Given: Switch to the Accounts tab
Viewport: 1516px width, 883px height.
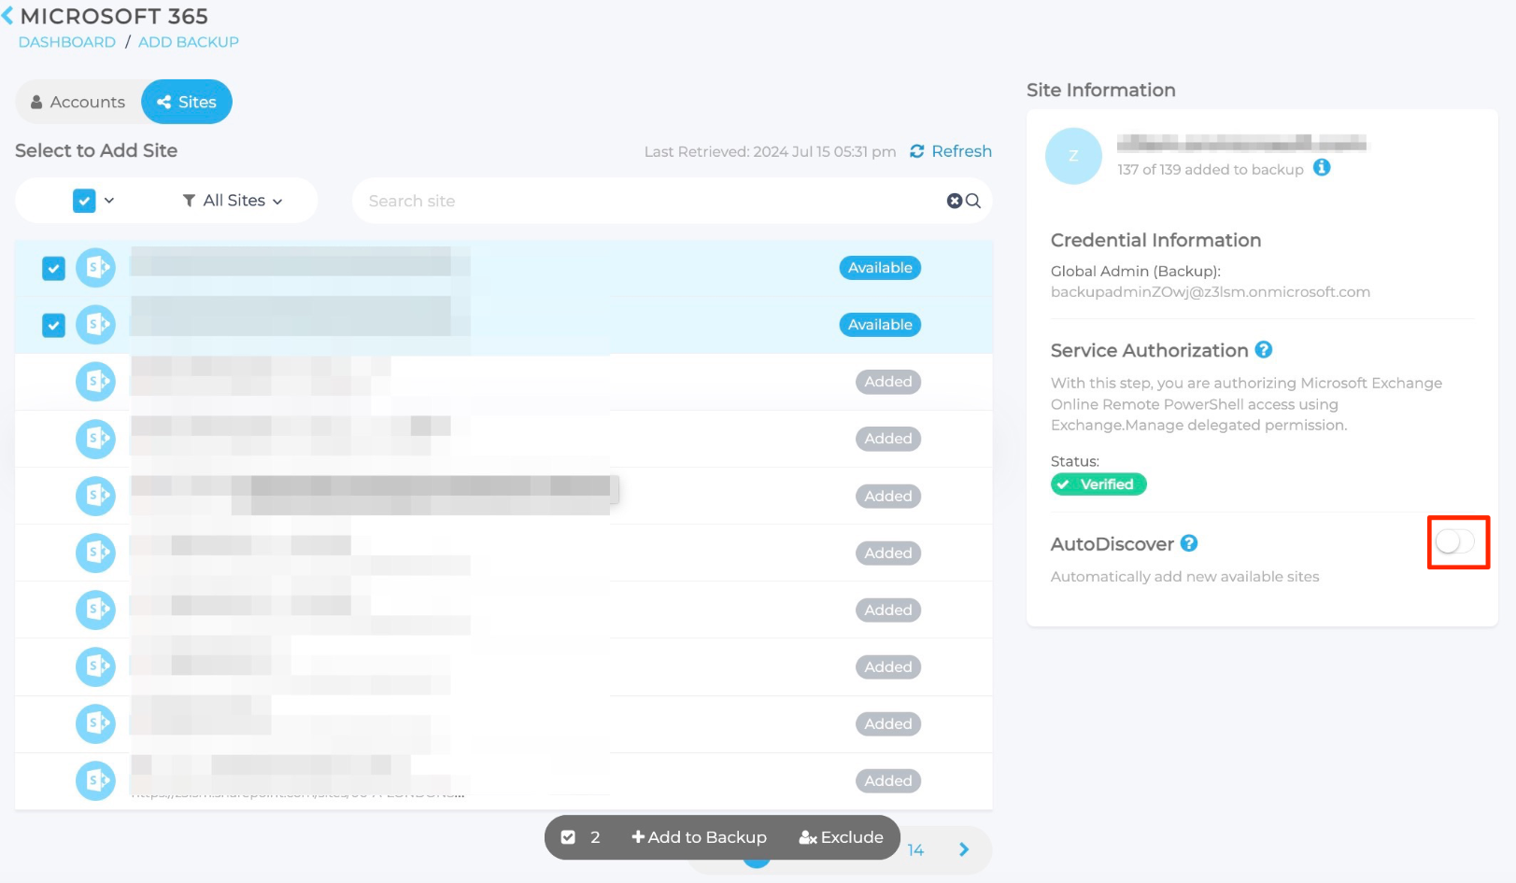Looking at the screenshot, I should 78,102.
